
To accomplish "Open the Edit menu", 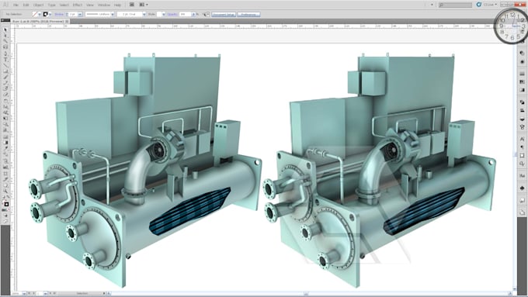I will (x=26, y=5).
